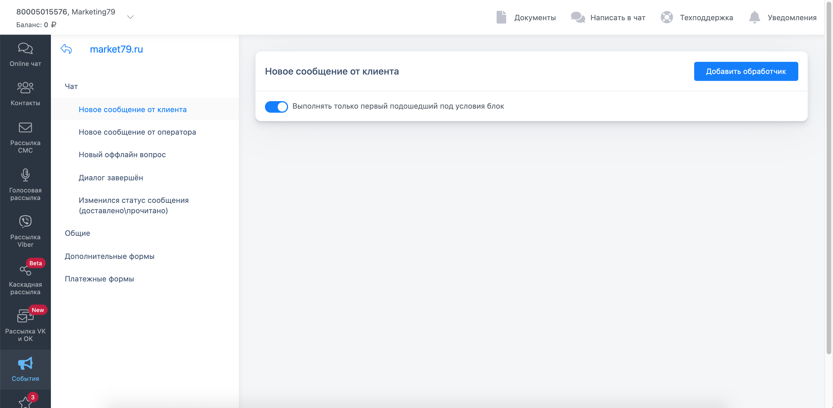Select the Рассылка Viber phone icon

[x=25, y=222]
